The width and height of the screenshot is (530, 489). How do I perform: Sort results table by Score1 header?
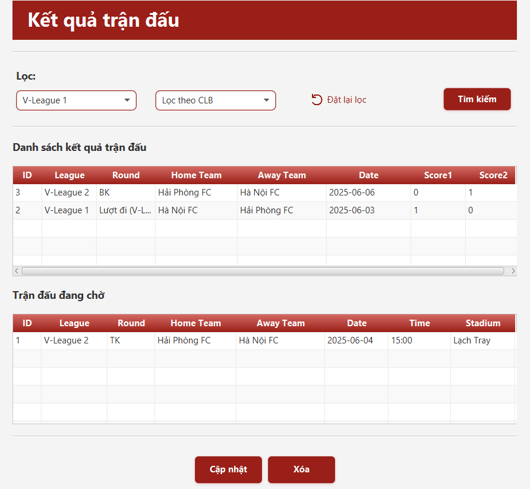[438, 175]
